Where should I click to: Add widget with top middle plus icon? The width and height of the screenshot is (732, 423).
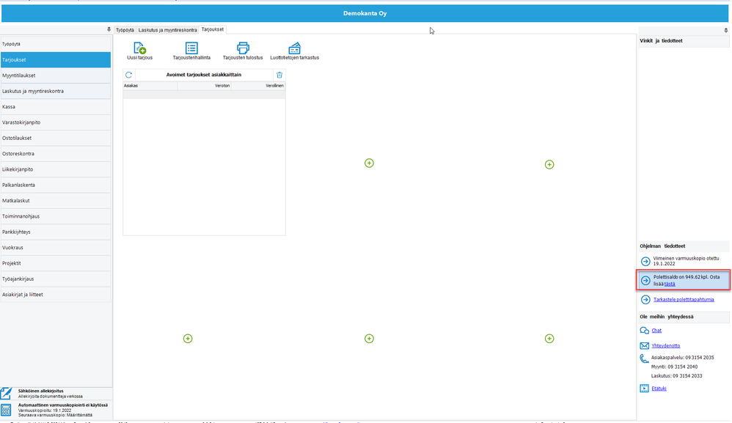coord(369,163)
